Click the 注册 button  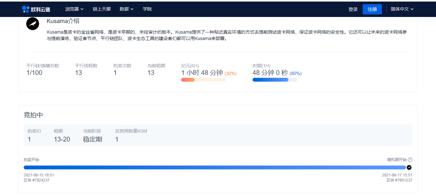pos(372,9)
